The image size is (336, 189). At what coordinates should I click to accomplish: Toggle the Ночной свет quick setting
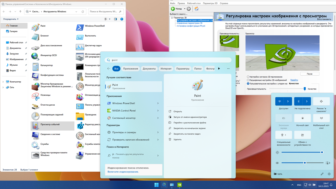coord(302,118)
